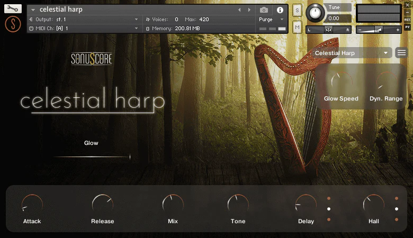Toggle the Mute M button
The image size is (413, 238).
297,27
